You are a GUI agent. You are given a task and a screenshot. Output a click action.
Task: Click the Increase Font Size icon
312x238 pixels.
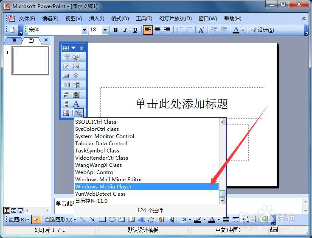[201, 30]
